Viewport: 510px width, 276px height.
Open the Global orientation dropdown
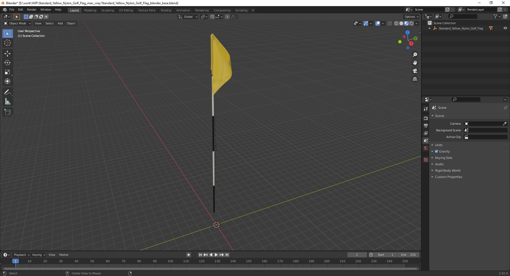click(x=188, y=17)
